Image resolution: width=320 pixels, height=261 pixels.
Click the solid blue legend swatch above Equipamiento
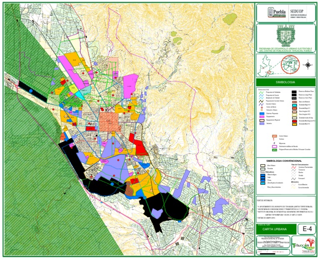click(262, 113)
